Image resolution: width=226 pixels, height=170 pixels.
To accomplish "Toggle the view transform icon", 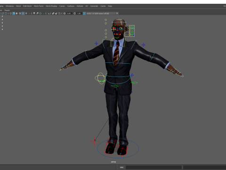I will [84, 13].
